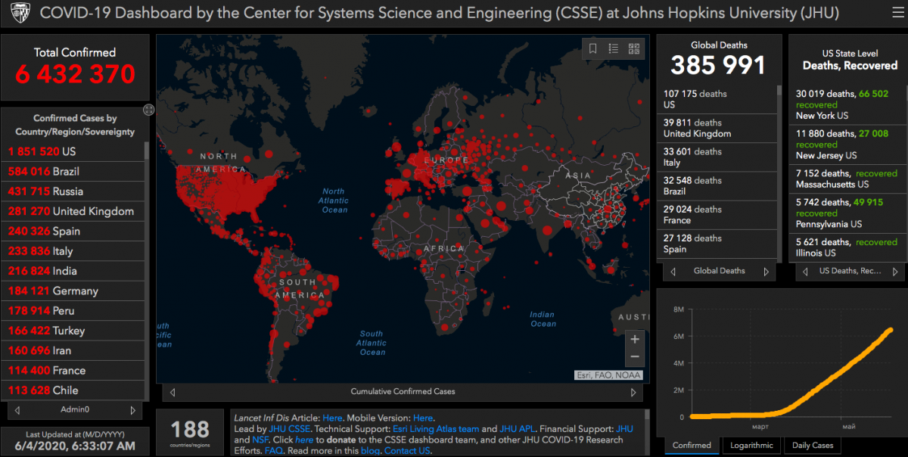
Task: Select '184 121 Germany' in confirmed list
Action: pyautogui.click(x=73, y=291)
